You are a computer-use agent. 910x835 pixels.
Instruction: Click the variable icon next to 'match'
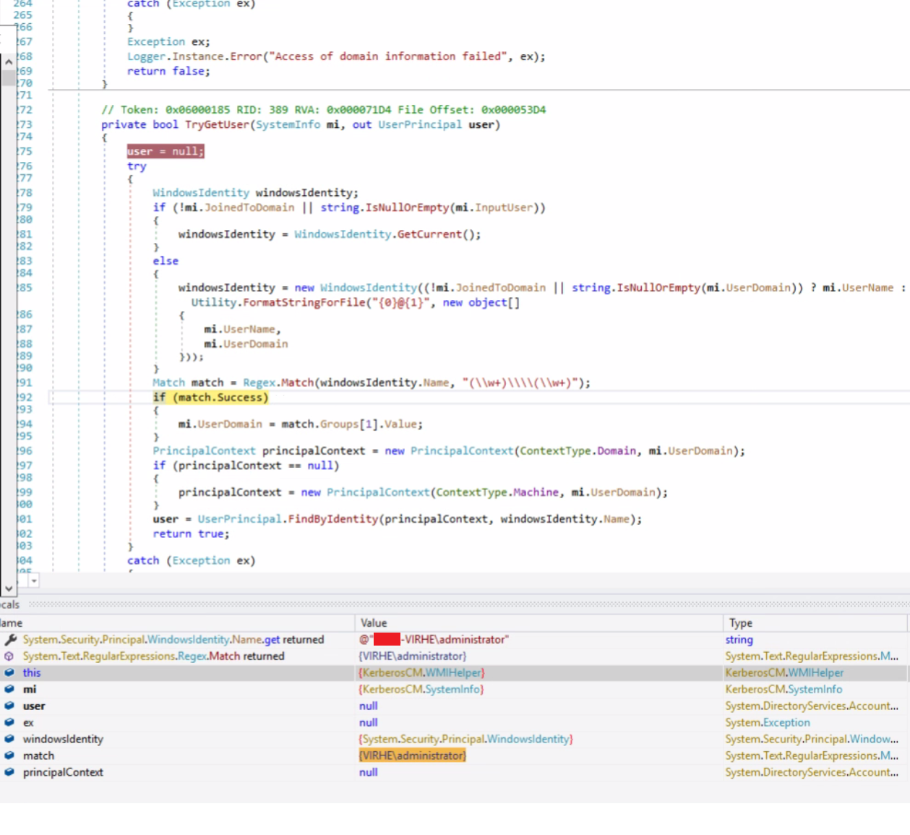[9, 755]
